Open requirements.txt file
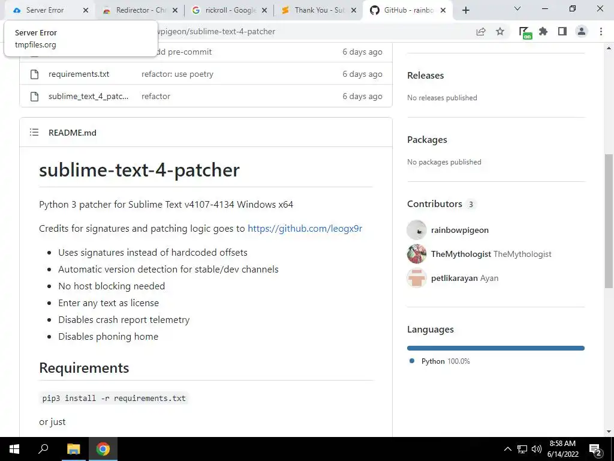Viewport: 614px width, 461px height. [79, 74]
